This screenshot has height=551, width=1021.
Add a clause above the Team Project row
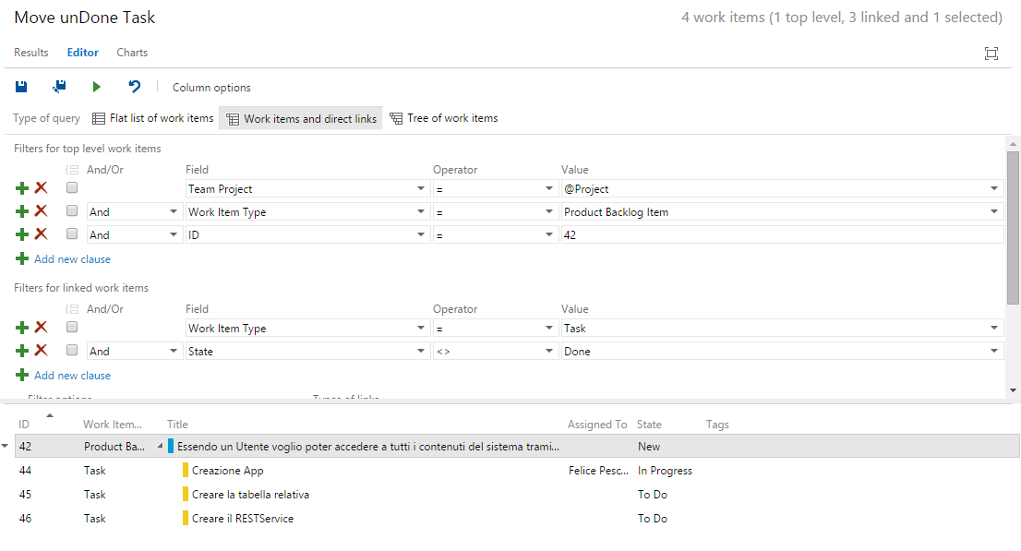pos(22,188)
